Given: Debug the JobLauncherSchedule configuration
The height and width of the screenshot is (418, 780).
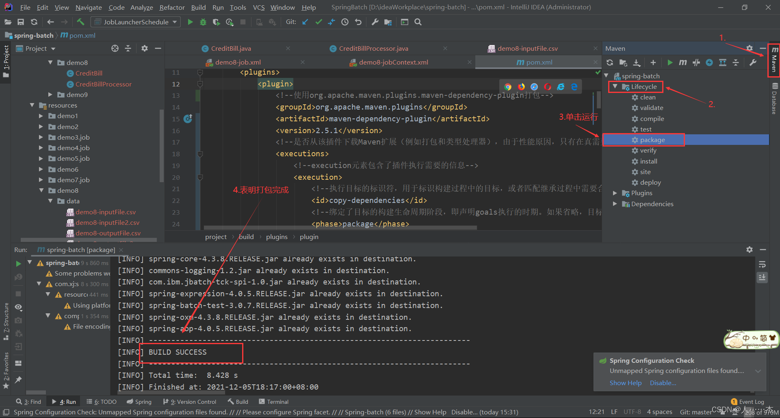Looking at the screenshot, I should click(203, 22).
